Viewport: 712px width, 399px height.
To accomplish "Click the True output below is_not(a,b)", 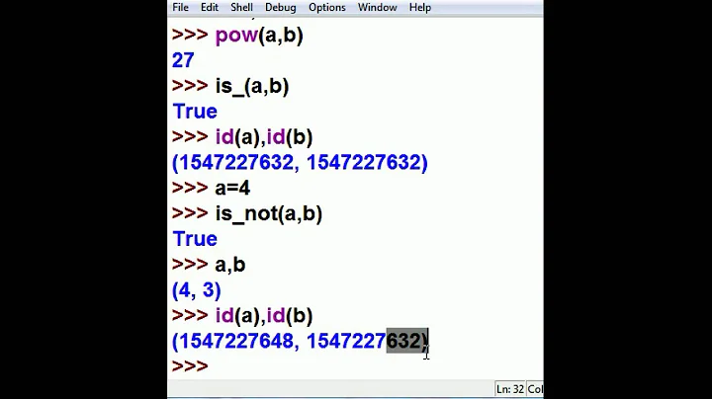I will coord(195,239).
